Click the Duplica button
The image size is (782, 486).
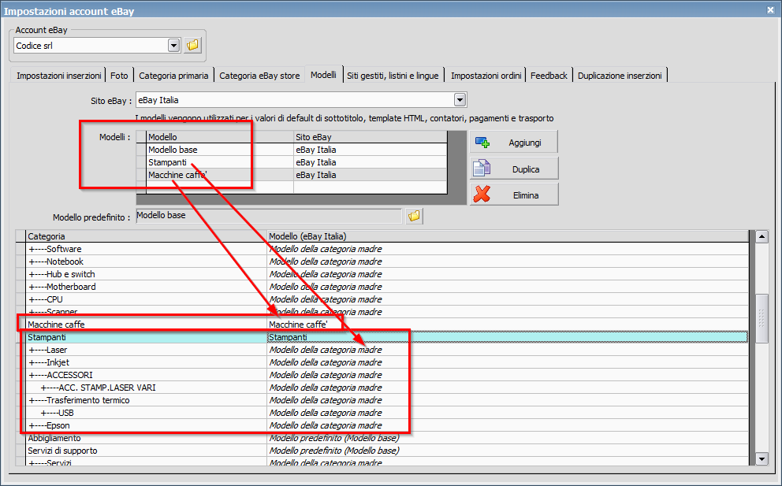[514, 169]
